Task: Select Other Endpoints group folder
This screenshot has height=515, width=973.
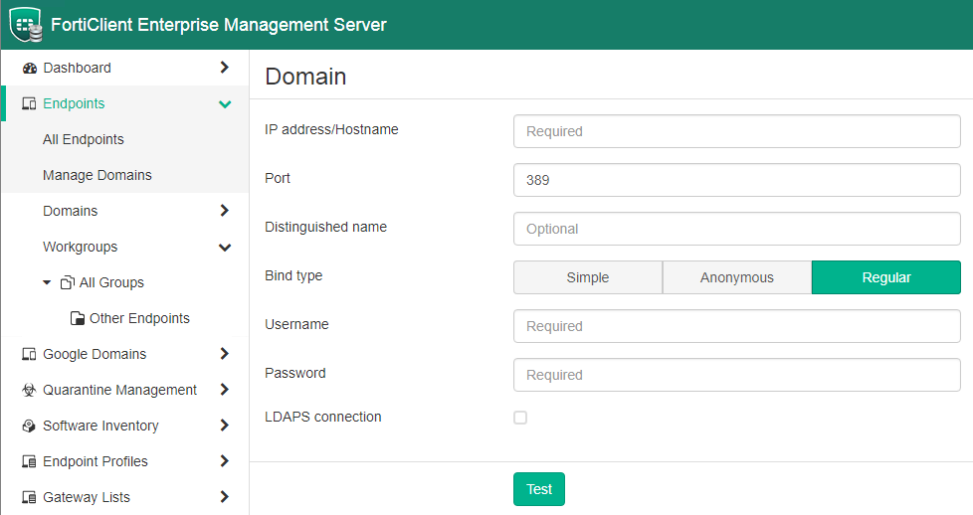Action: (138, 318)
